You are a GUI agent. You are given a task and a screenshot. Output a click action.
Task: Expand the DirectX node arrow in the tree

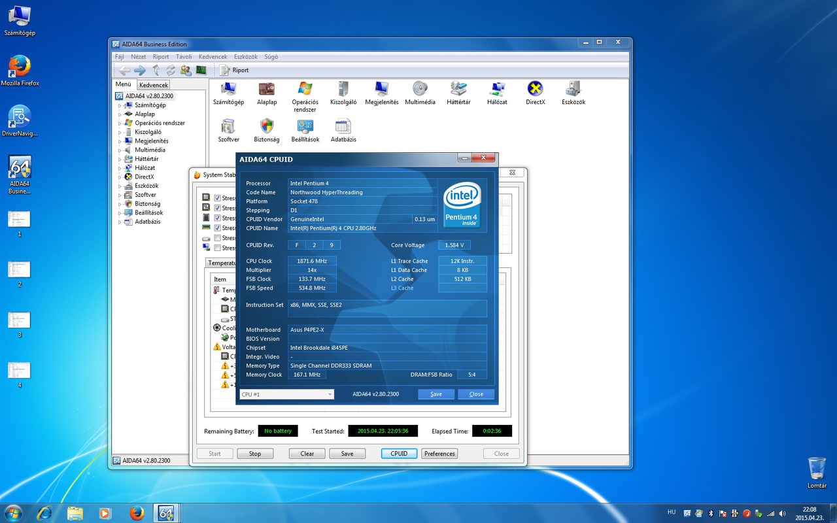click(x=120, y=177)
